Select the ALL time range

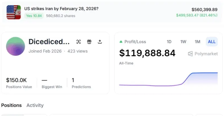click(x=212, y=42)
